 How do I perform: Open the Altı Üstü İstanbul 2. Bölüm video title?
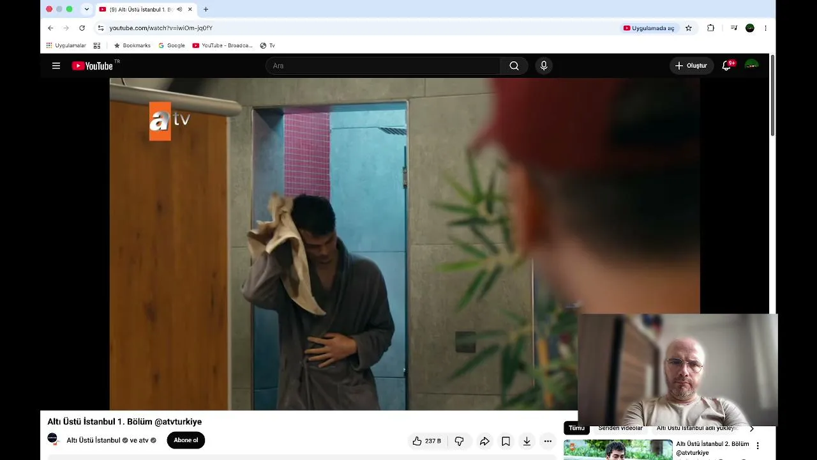712,448
